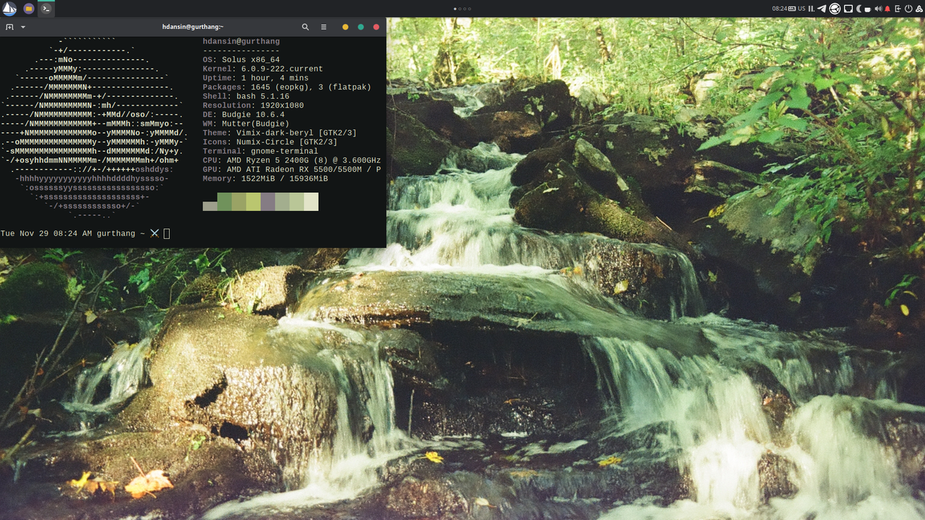Screen dimensions: 925x520
Task: Open the Telegram tray icon
Action: (822, 9)
